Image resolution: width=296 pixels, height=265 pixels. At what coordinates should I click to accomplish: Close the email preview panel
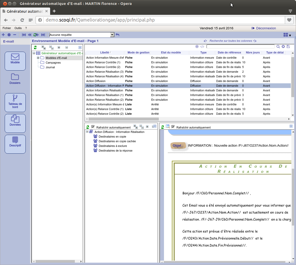[x=291, y=126]
